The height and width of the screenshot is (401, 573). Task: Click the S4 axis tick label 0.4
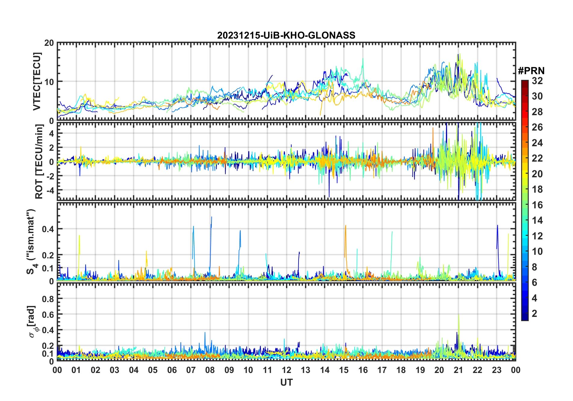pos(48,229)
